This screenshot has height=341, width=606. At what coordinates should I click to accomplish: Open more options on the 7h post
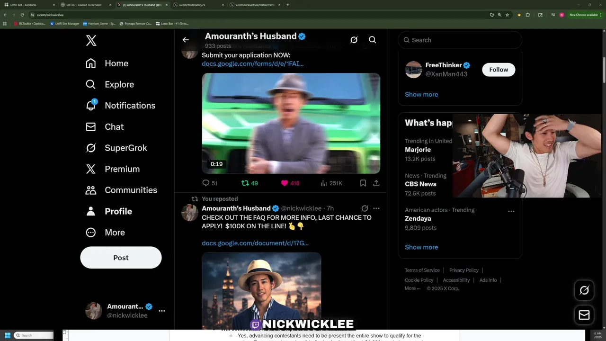pyautogui.click(x=376, y=208)
